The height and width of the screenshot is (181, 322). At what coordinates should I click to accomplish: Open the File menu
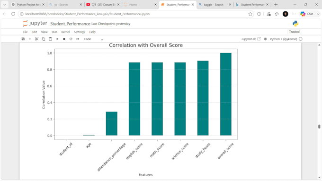tap(25, 32)
